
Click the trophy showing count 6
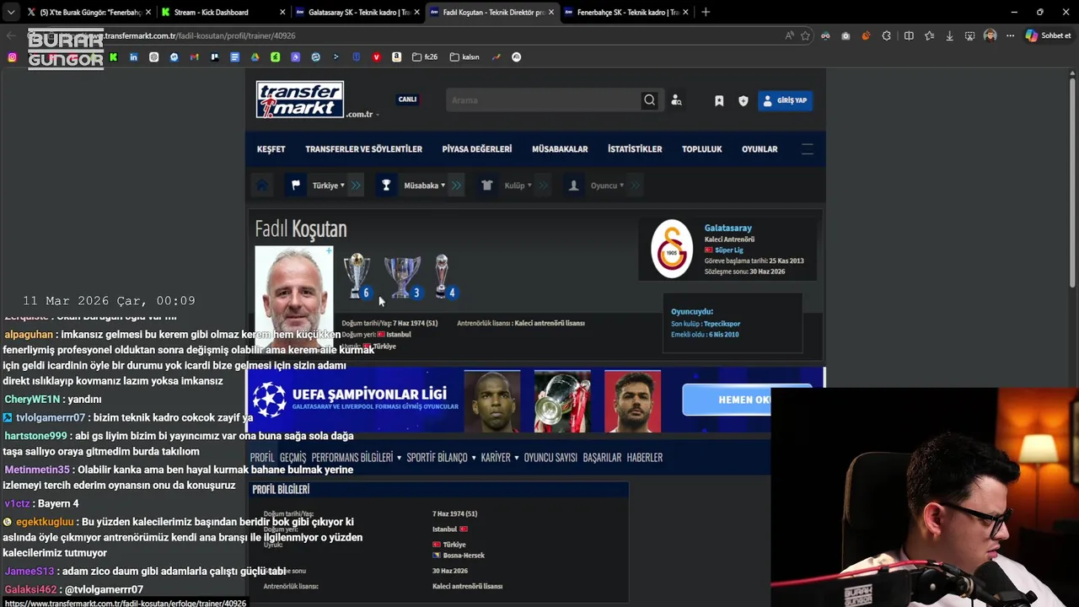[x=357, y=276]
